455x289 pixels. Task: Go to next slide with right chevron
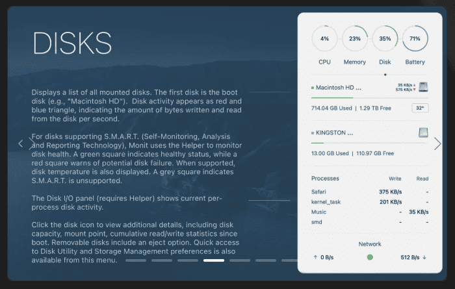(437, 144)
